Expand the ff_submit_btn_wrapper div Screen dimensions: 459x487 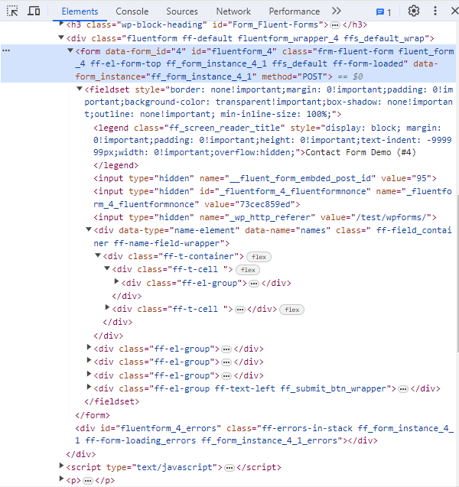coord(90,388)
